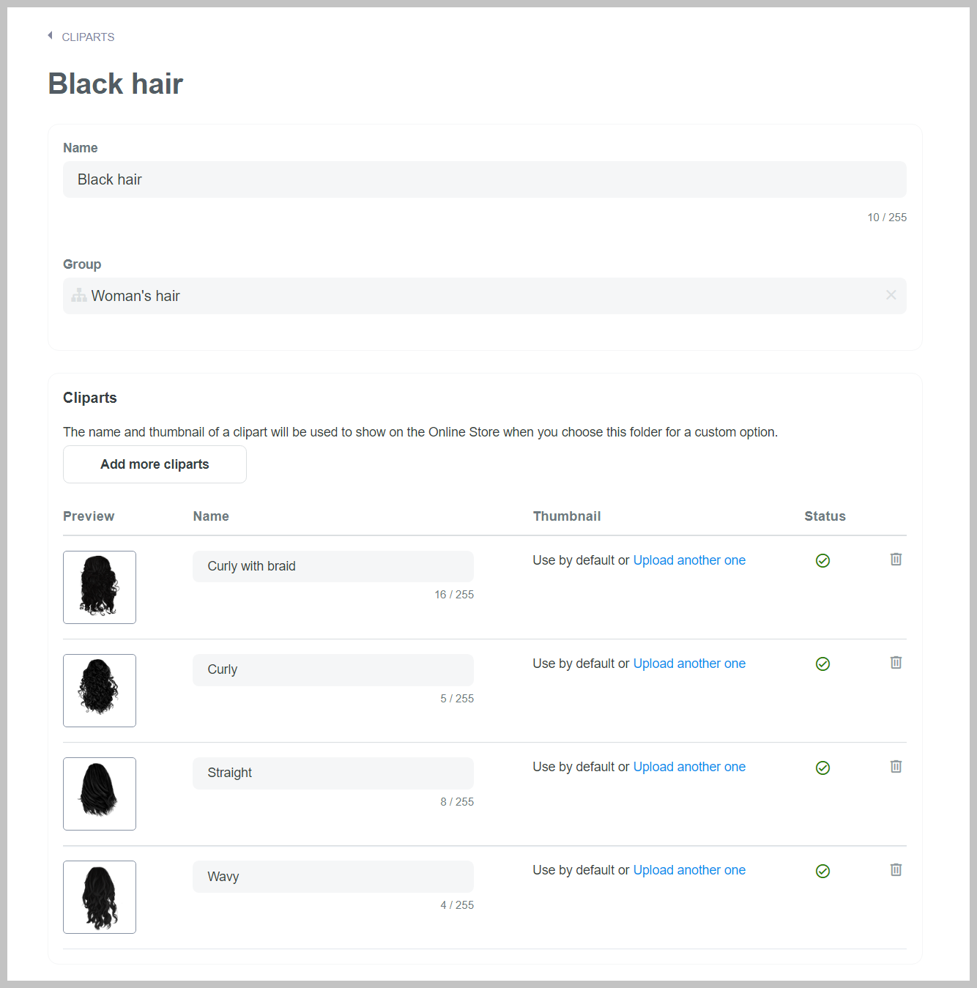Toggle the status checkmark for Straight

(x=822, y=768)
